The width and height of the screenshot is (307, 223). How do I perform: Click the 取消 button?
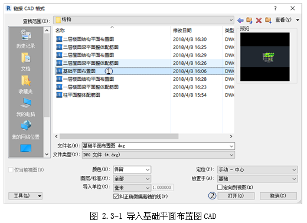(x=278, y=196)
